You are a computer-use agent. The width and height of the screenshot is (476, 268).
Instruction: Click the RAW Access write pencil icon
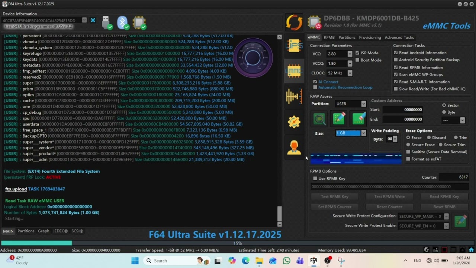point(339,119)
